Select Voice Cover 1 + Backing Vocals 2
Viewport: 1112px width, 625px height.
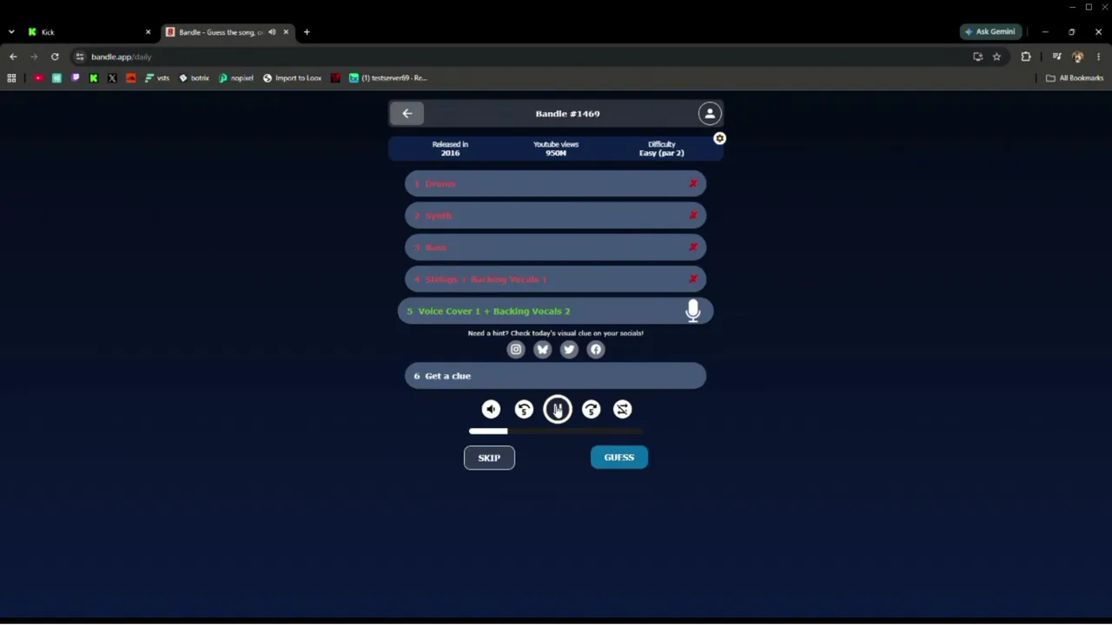click(x=555, y=311)
